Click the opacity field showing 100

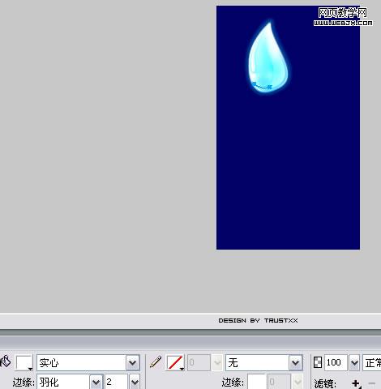336,362
